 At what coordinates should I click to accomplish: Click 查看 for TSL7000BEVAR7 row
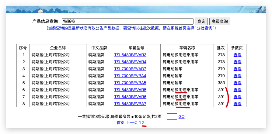pos(237,69)
